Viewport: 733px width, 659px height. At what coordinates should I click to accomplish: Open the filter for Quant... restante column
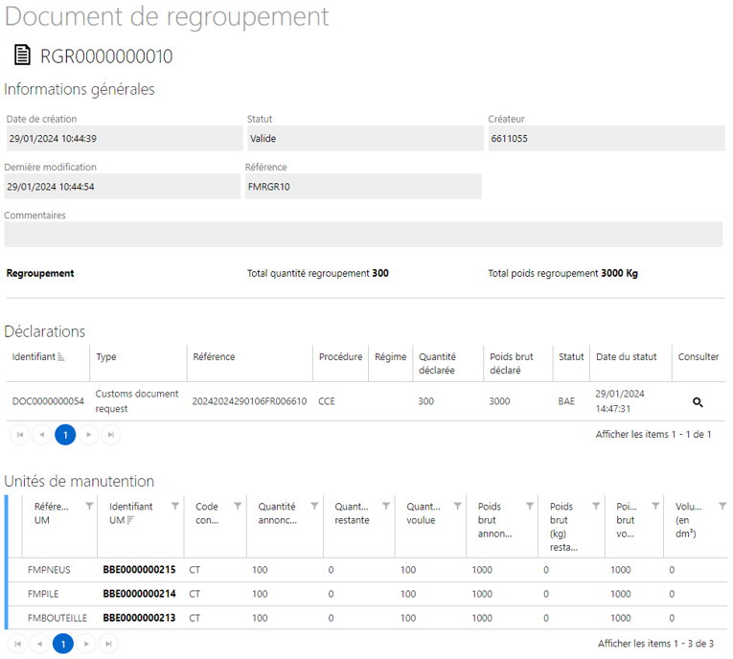coord(386,506)
